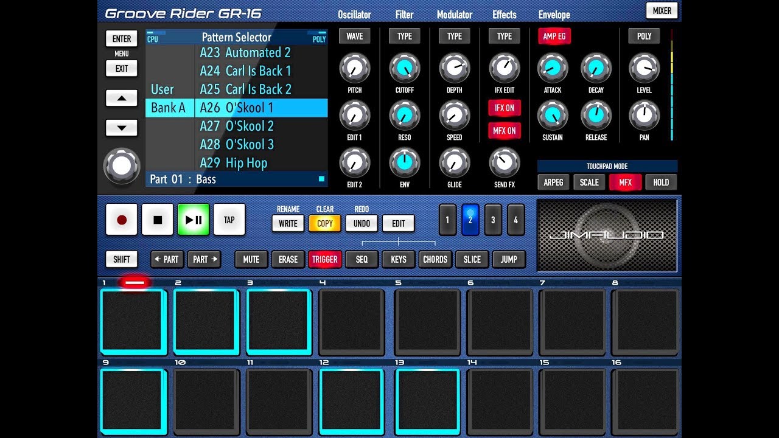
Task: Click the ATTACK knob
Action: point(553,68)
